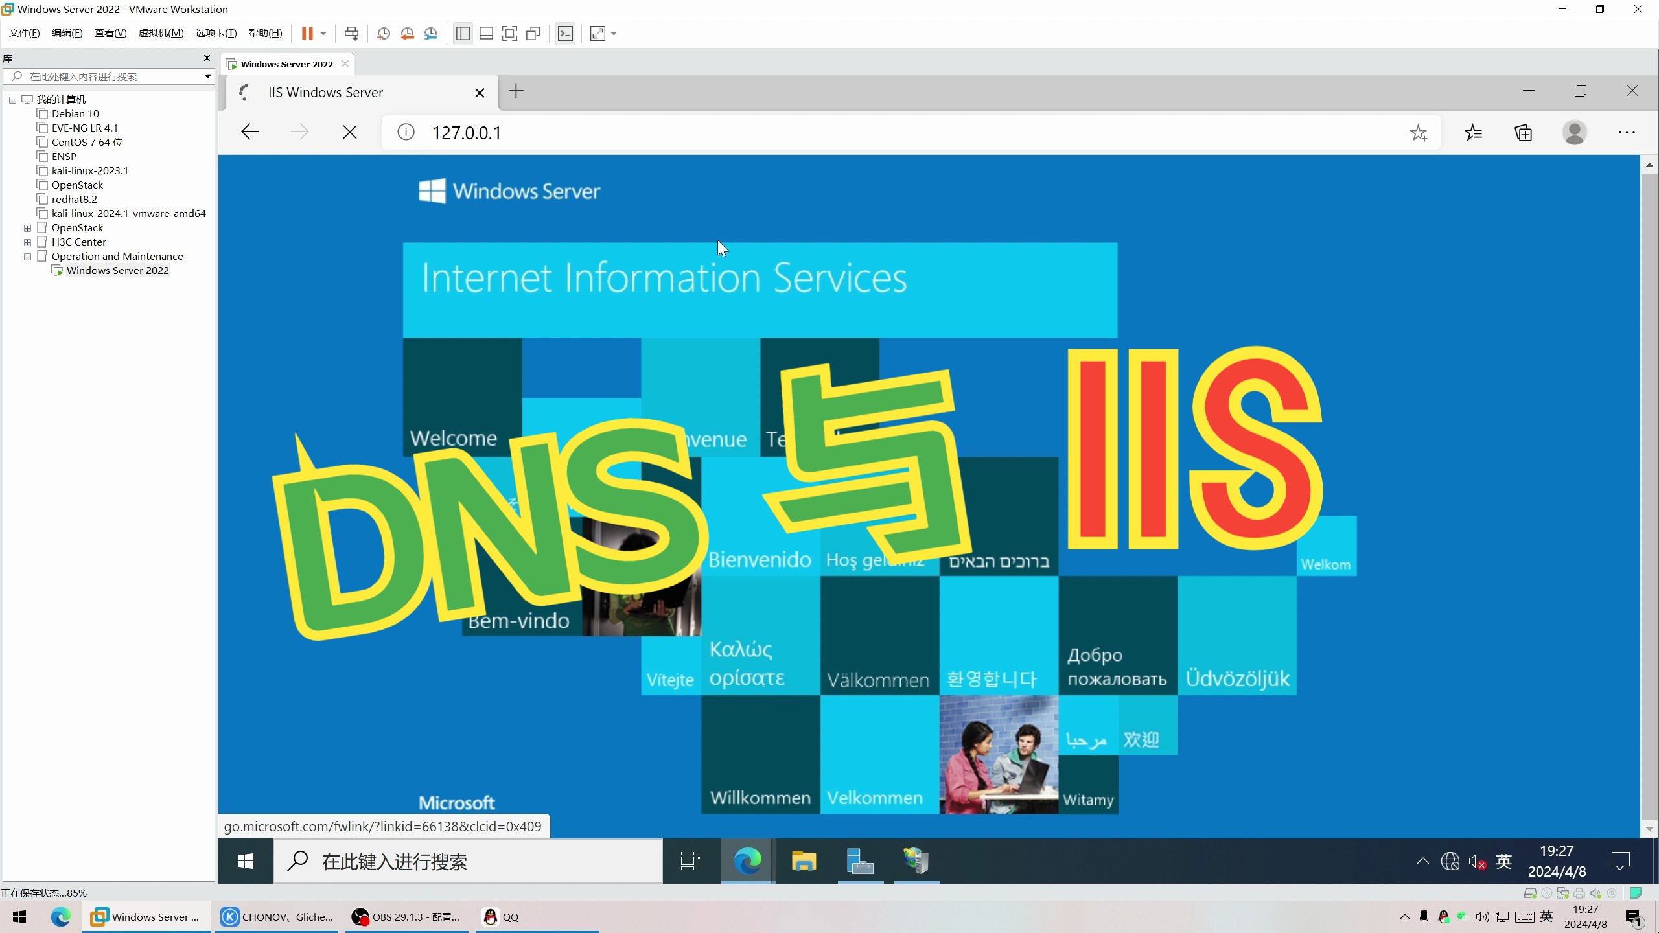Click the browser scrollbar down arrow
Viewport: 1659px width, 933px height.
(x=1649, y=829)
